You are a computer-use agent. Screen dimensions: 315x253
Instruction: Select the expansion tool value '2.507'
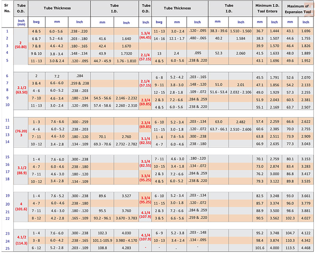306,107
